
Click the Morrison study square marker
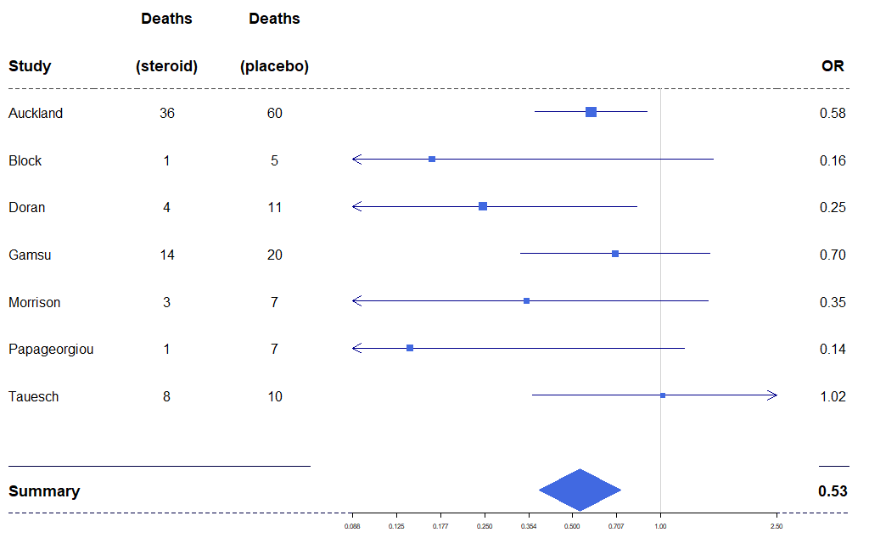point(526,301)
